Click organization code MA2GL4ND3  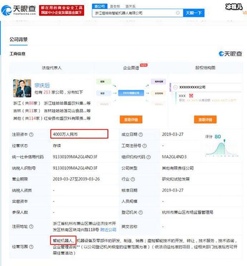(x=174, y=157)
